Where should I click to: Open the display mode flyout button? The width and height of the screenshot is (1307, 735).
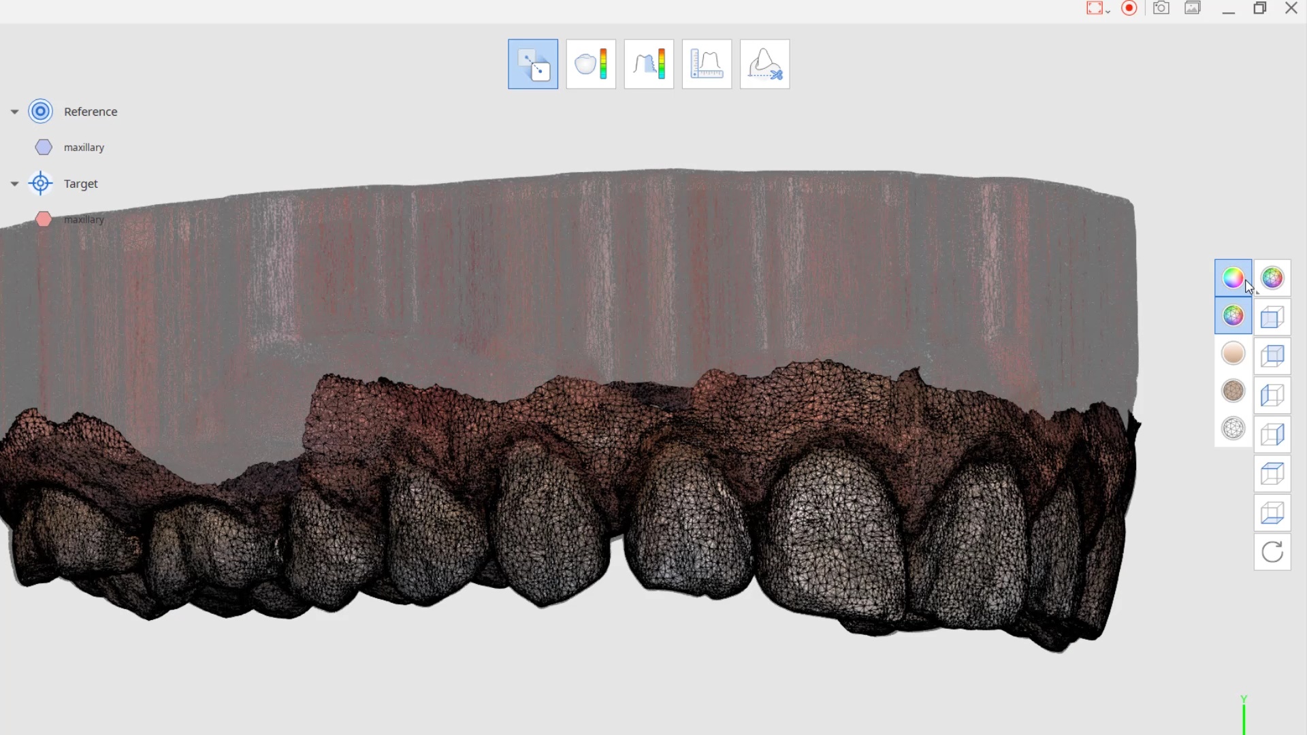1272,278
